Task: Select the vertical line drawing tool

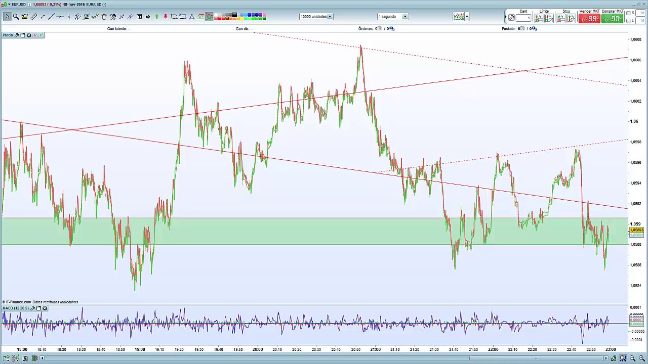Action: (x=69, y=17)
